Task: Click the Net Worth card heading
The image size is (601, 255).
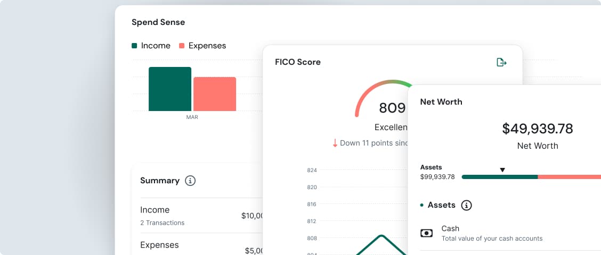Action: (x=441, y=101)
